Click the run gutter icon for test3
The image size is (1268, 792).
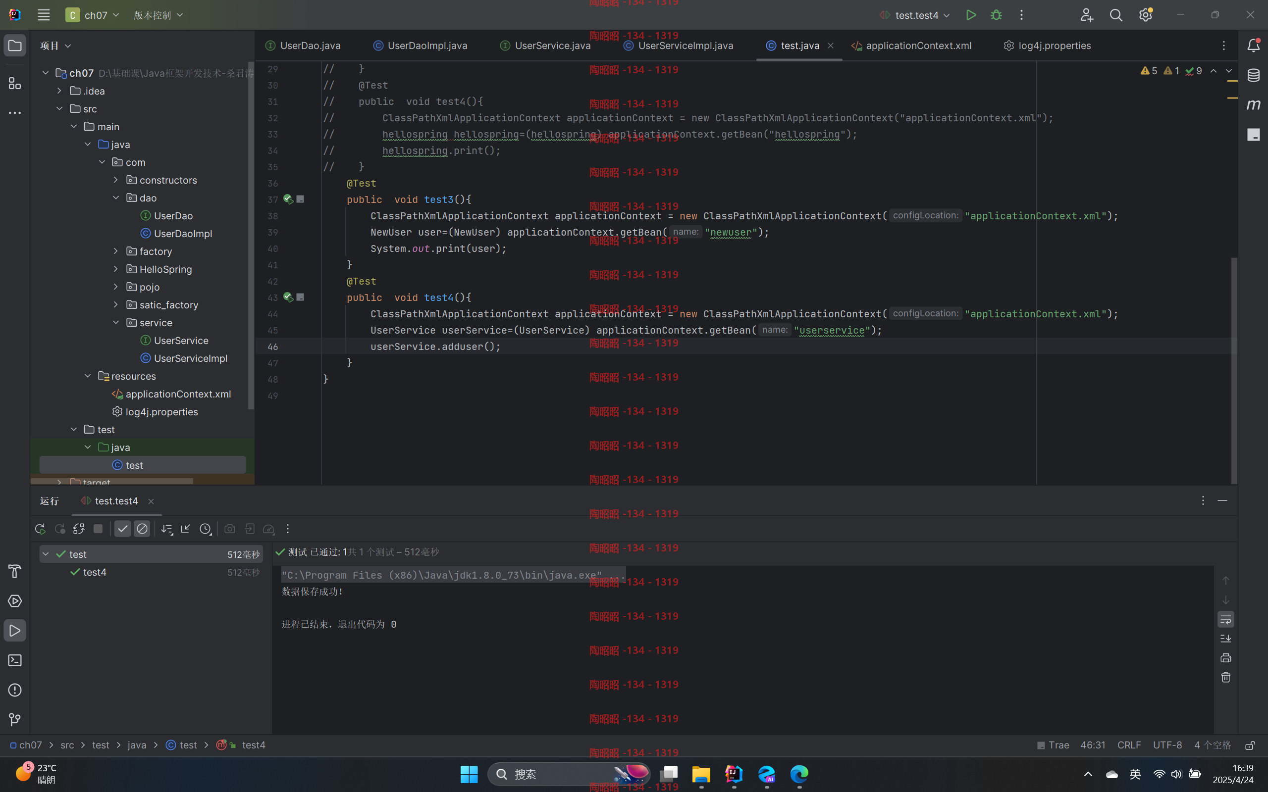click(x=288, y=199)
